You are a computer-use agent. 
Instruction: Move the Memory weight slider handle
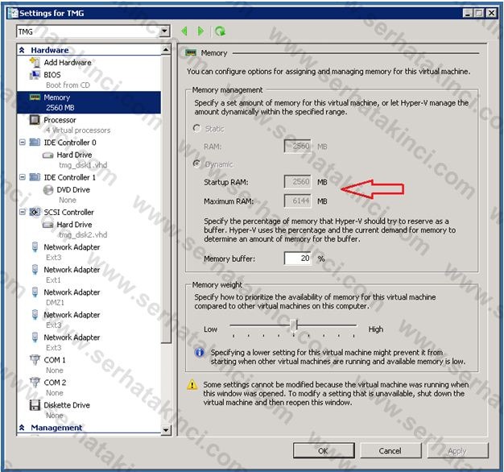pyautogui.click(x=294, y=325)
